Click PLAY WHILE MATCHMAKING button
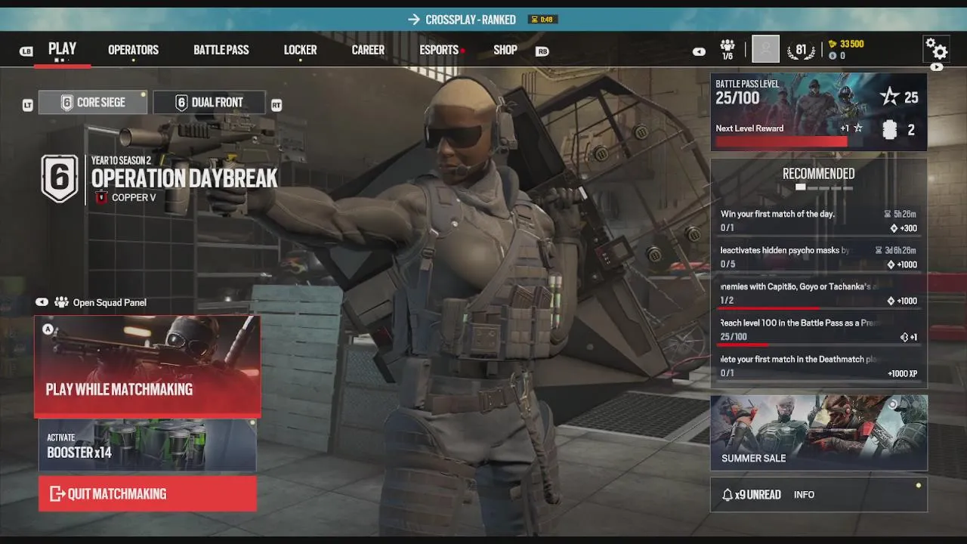 (x=147, y=366)
